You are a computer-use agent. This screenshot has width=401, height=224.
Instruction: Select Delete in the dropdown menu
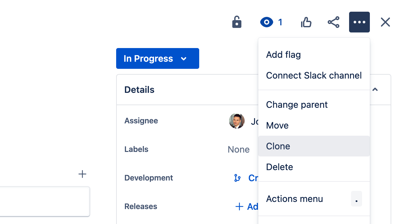tap(279, 167)
